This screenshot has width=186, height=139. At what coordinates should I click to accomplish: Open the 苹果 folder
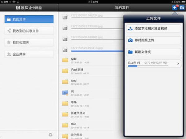coord(73,103)
